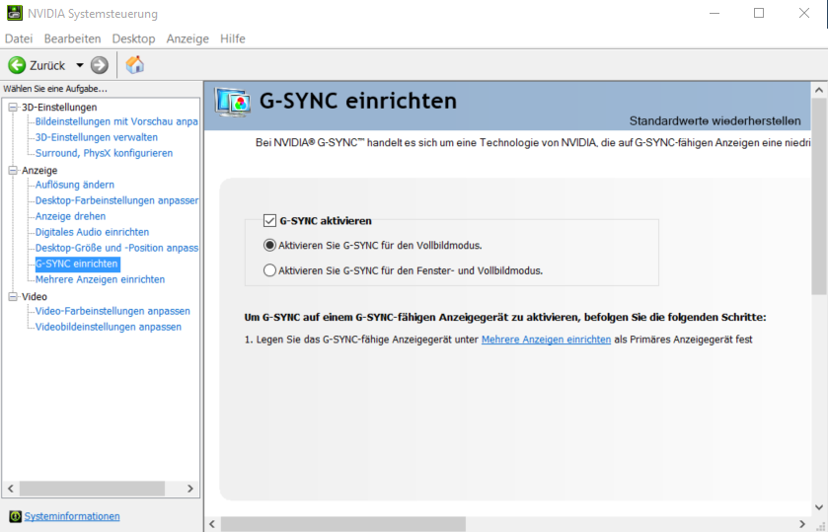This screenshot has height=532, width=828.
Task: Select G-SYNC einrichten in the tree
Action: click(77, 264)
